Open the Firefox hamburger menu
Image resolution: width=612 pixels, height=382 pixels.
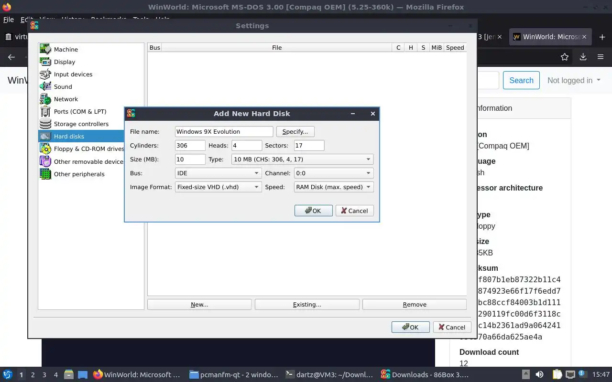pyautogui.click(x=601, y=57)
